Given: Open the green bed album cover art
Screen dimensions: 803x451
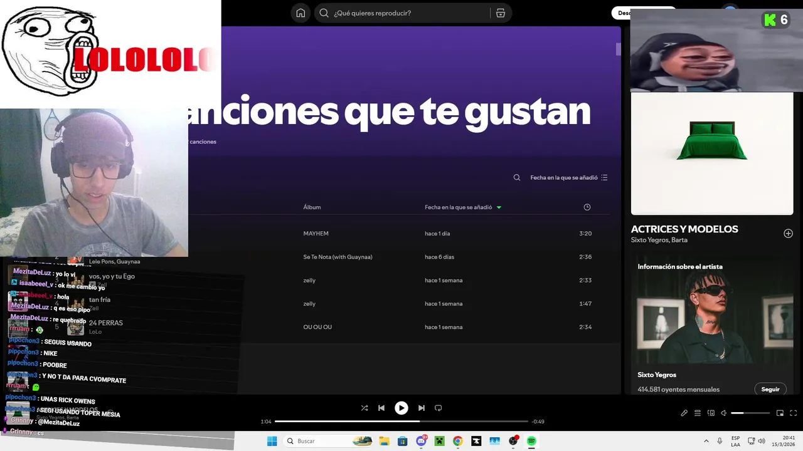Looking at the screenshot, I should pos(712,153).
